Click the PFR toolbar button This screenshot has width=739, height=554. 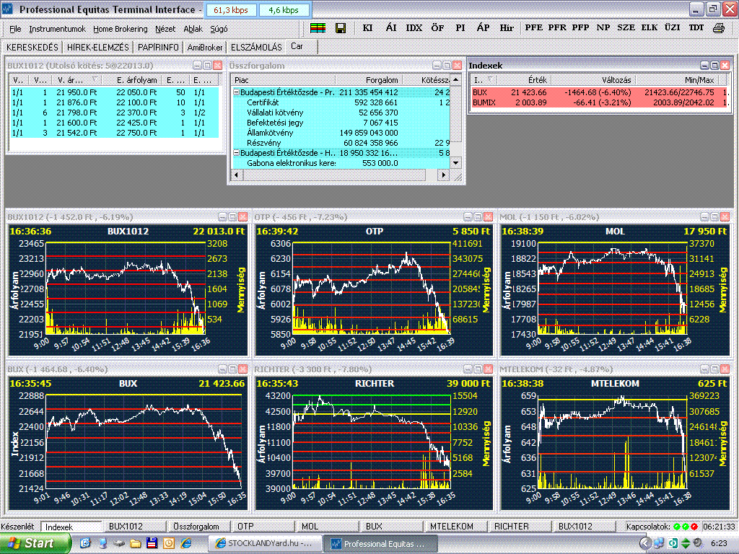coord(557,28)
